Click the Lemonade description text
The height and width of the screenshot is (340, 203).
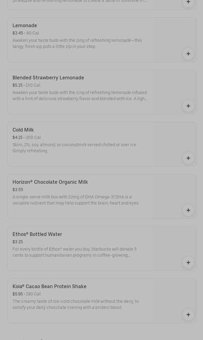pos(77,43)
